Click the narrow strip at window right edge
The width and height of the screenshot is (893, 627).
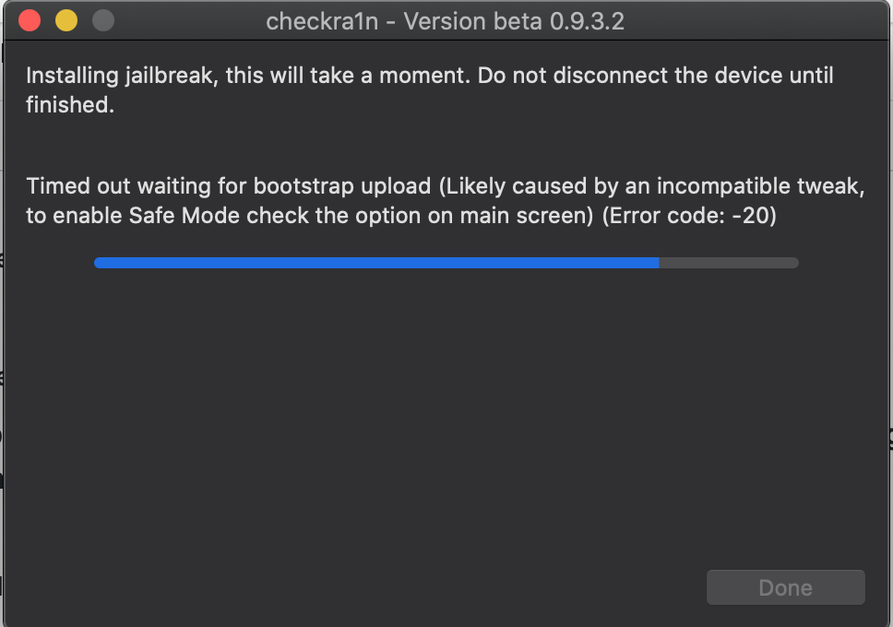[888, 313]
